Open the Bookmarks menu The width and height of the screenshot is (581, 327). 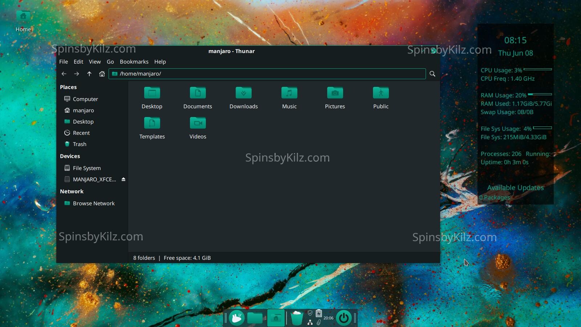click(134, 62)
